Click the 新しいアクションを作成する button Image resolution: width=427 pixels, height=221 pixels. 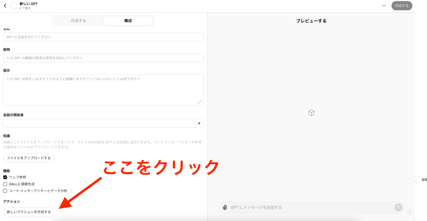[29, 212]
